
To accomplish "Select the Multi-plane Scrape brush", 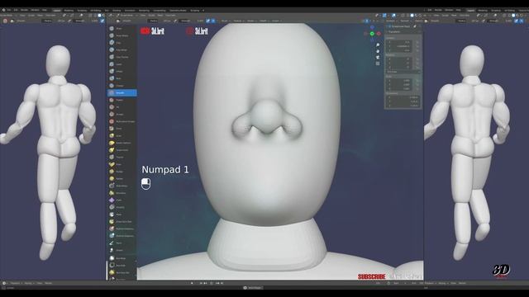I will coord(122,121).
